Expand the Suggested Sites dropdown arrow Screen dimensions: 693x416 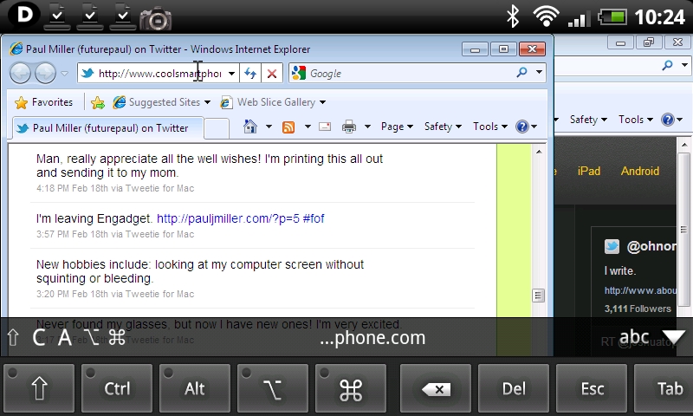tap(207, 102)
